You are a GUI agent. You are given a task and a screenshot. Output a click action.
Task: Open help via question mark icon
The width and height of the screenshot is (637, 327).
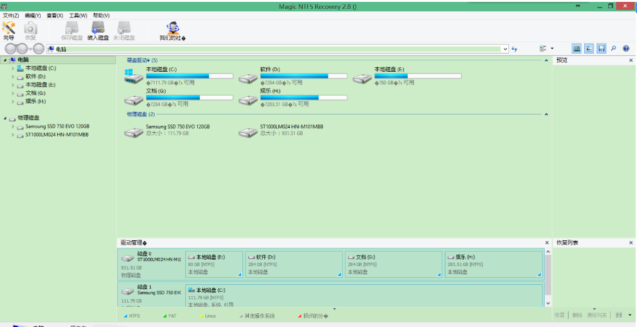tap(626, 48)
